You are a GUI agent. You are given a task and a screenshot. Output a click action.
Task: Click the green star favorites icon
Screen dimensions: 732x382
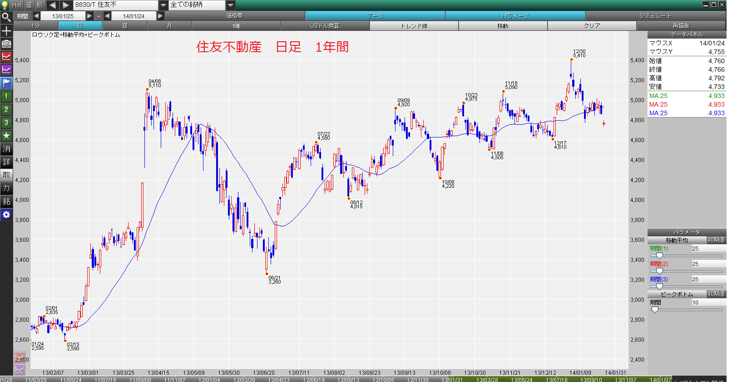(6, 136)
